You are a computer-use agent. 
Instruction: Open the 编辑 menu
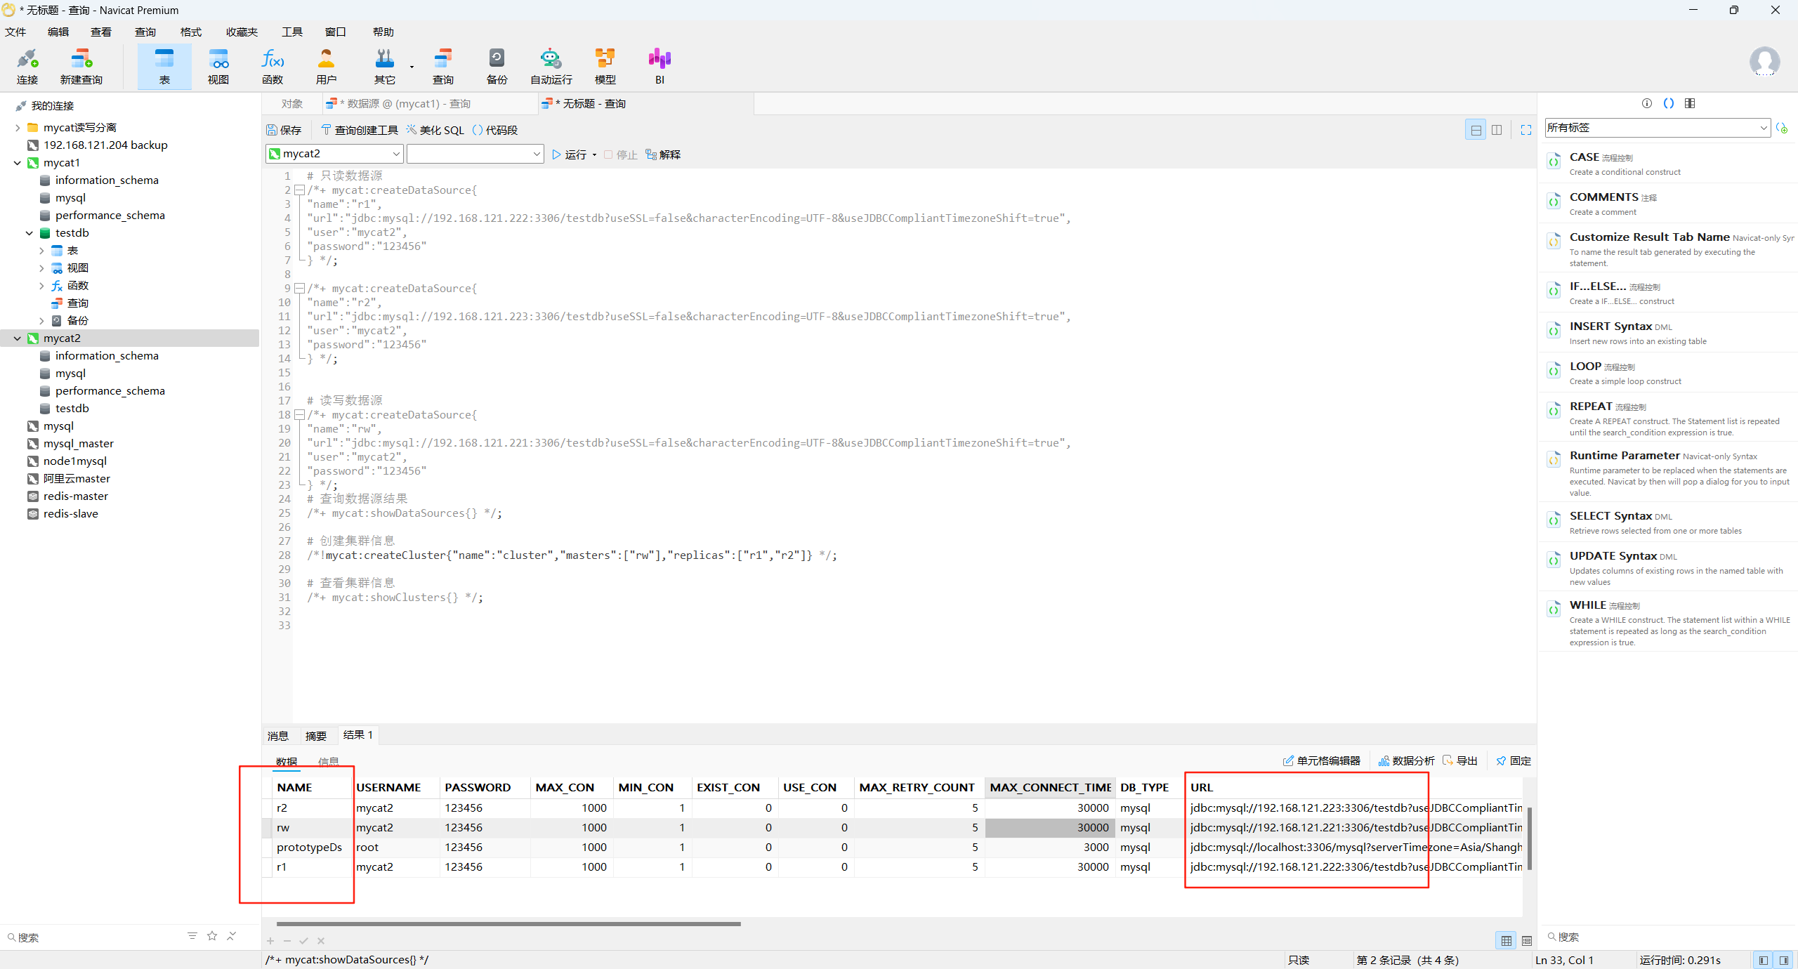(58, 32)
